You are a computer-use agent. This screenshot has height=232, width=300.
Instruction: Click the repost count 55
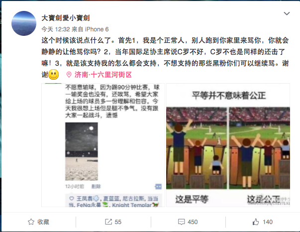(118, 222)
